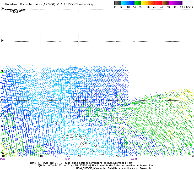Click the Rapidscat Corrected Winds title text
Viewport: 194px width, 170px height.
49,4
